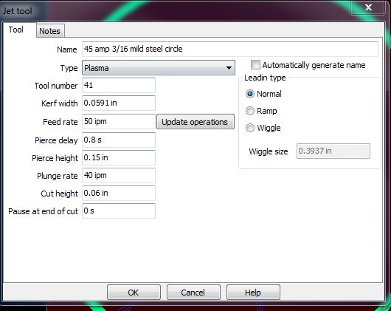The width and height of the screenshot is (391, 311).
Task: Click the Plunge rate field
Action: tap(119, 175)
